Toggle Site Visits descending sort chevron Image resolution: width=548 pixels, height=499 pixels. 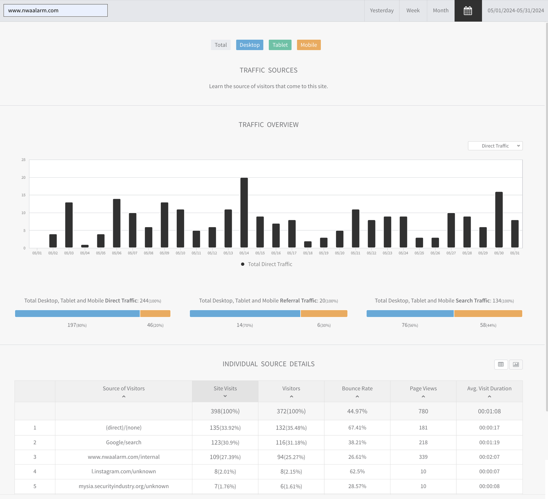click(x=225, y=396)
